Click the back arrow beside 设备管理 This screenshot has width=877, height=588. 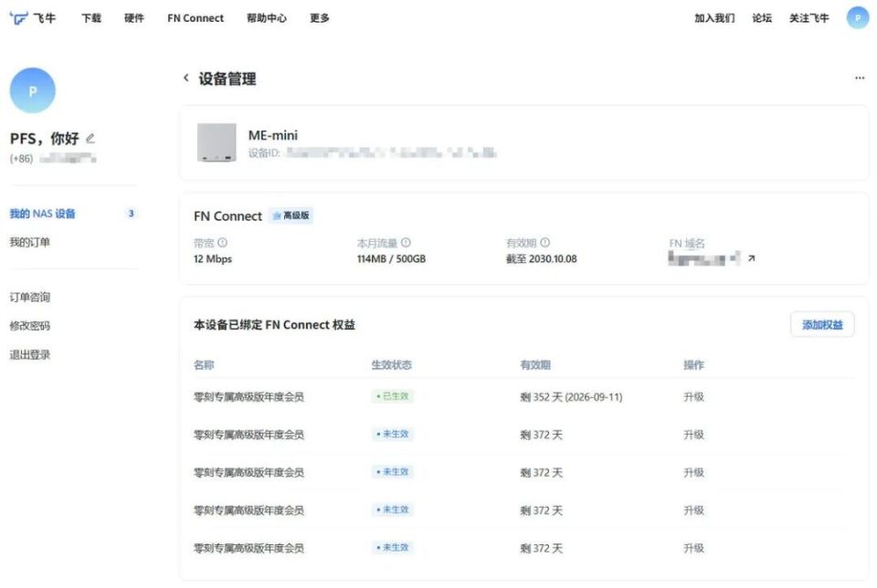[x=186, y=79]
